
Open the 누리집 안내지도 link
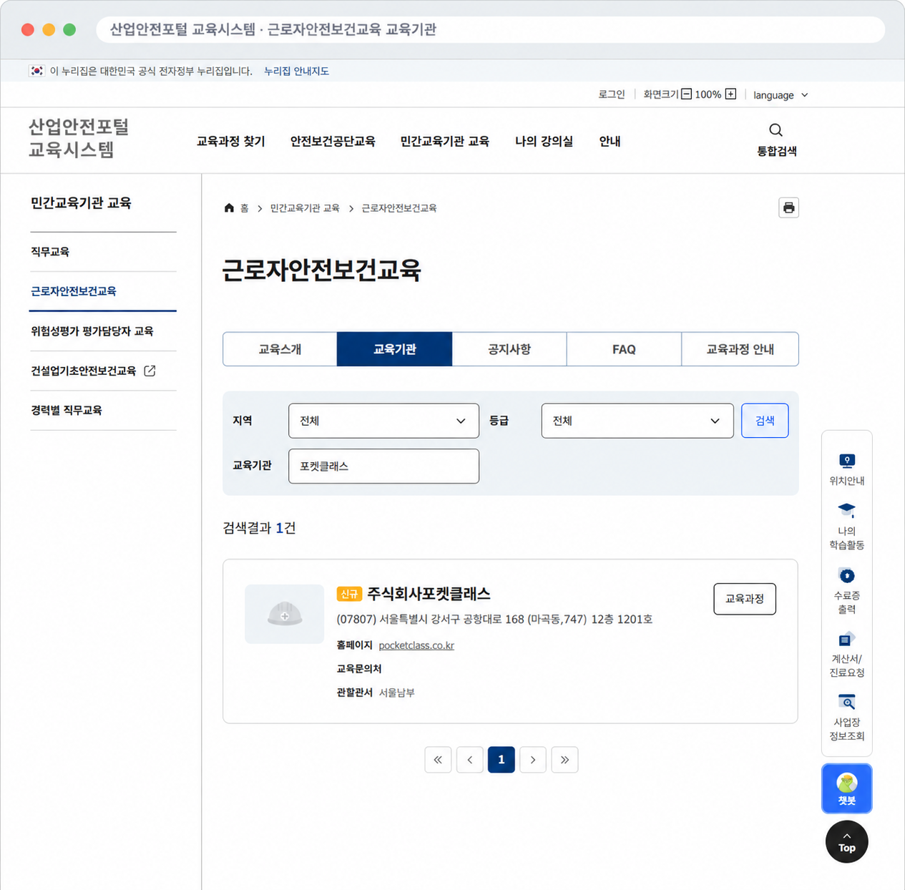coord(296,71)
